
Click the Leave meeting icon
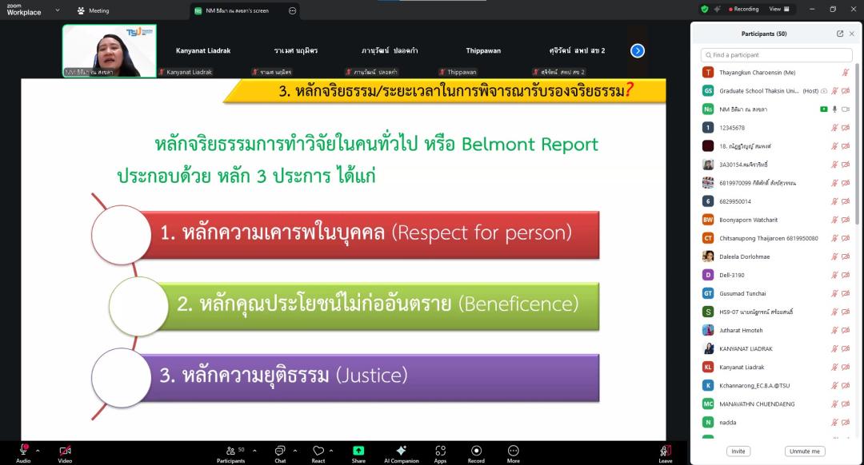(x=665, y=451)
